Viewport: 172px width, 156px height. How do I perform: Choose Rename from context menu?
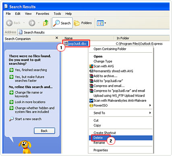pyautogui.click(x=99, y=143)
